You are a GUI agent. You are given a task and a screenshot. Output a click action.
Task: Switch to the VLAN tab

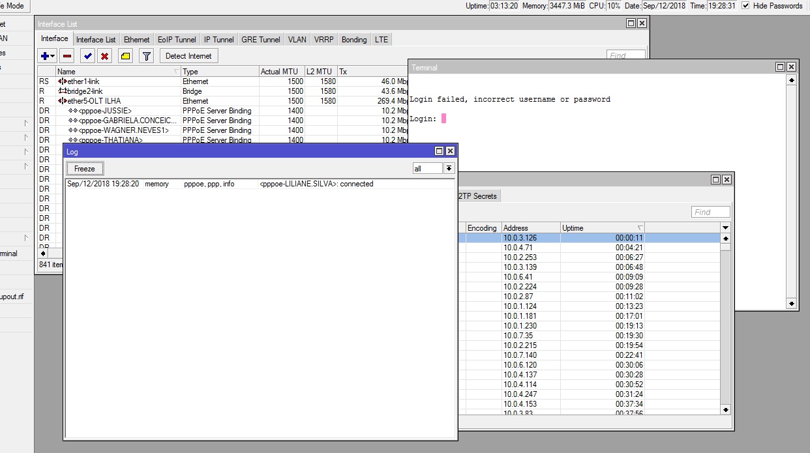point(297,40)
